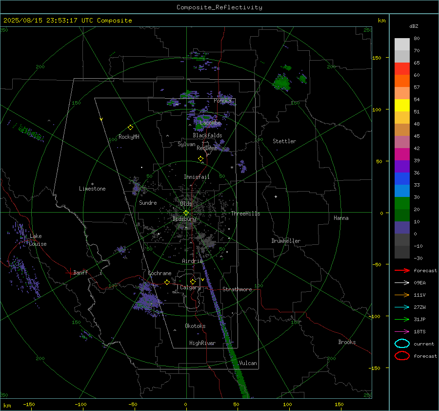Click the yellow diamond marker below RedDeer
This screenshot has width=439, height=411.
[x=200, y=159]
